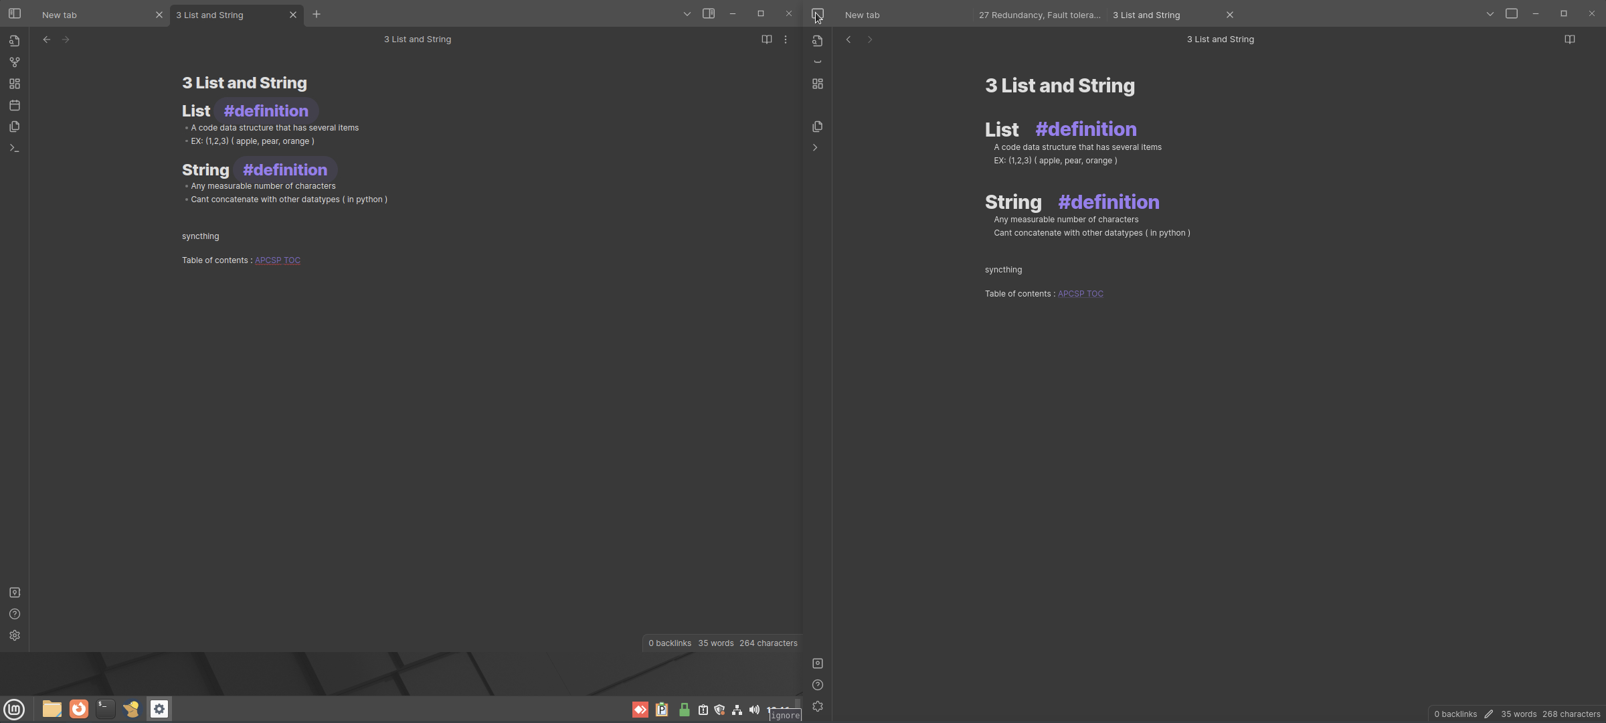
Task: Open the settings gear in the left sidebar
Action: click(14, 635)
